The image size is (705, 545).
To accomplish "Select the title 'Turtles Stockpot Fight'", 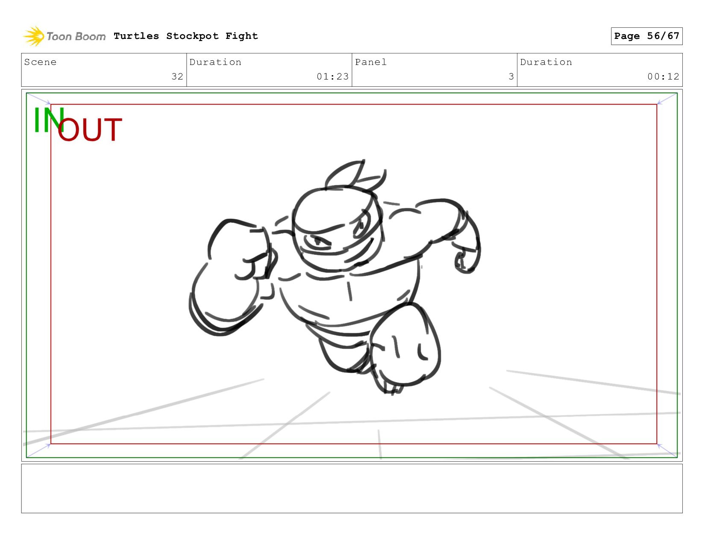I will coord(186,36).
